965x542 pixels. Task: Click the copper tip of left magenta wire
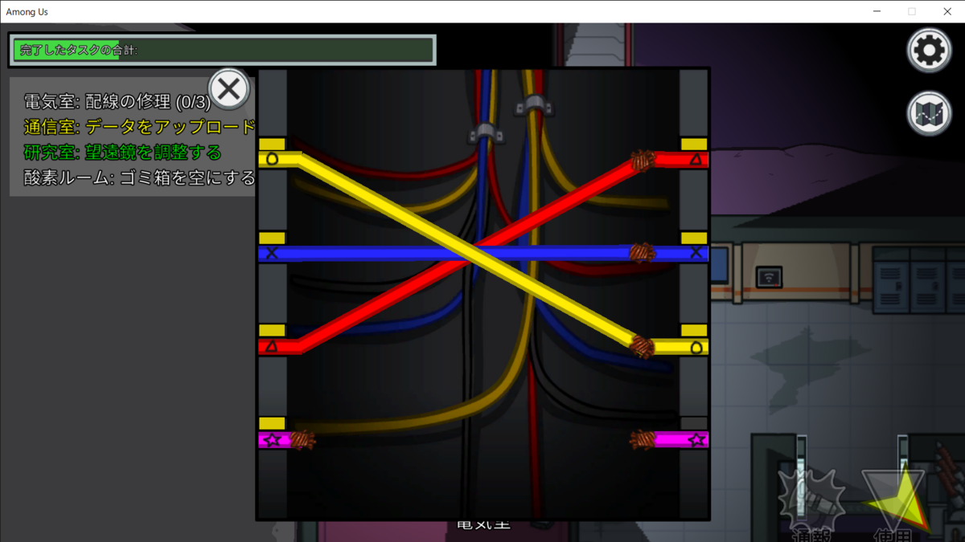pos(302,440)
